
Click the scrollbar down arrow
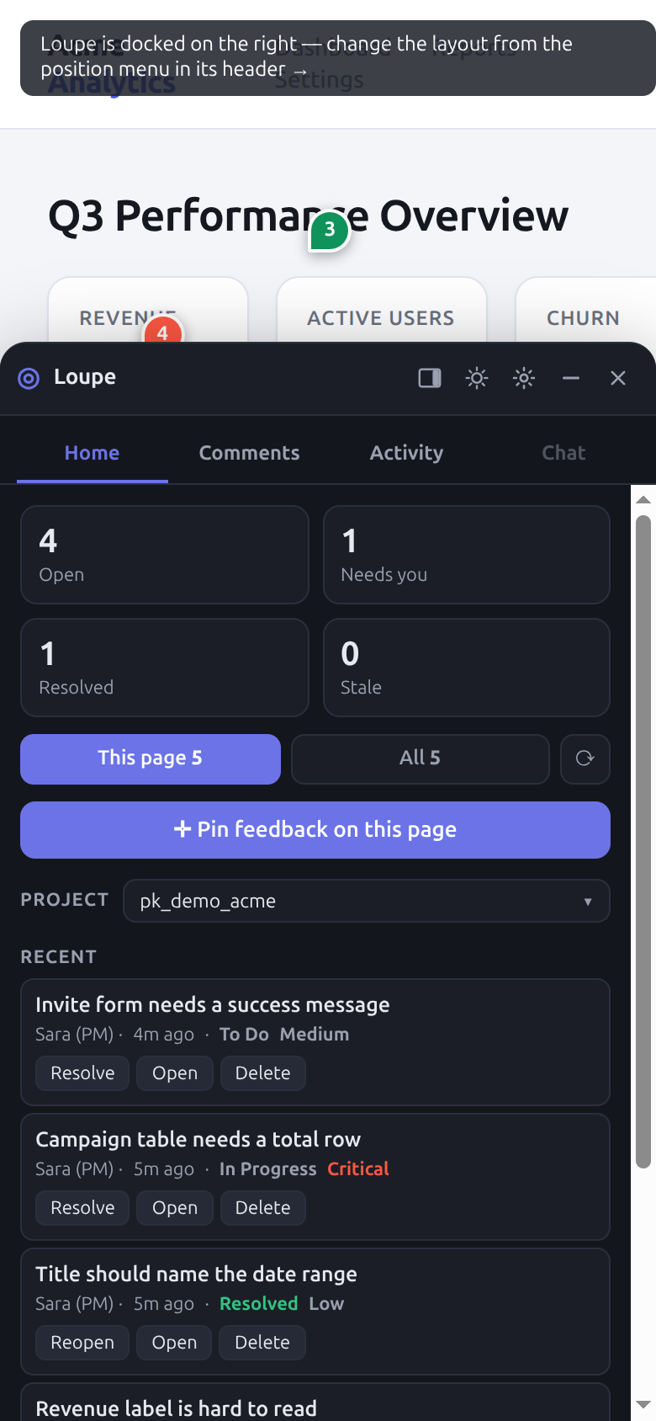click(643, 1405)
